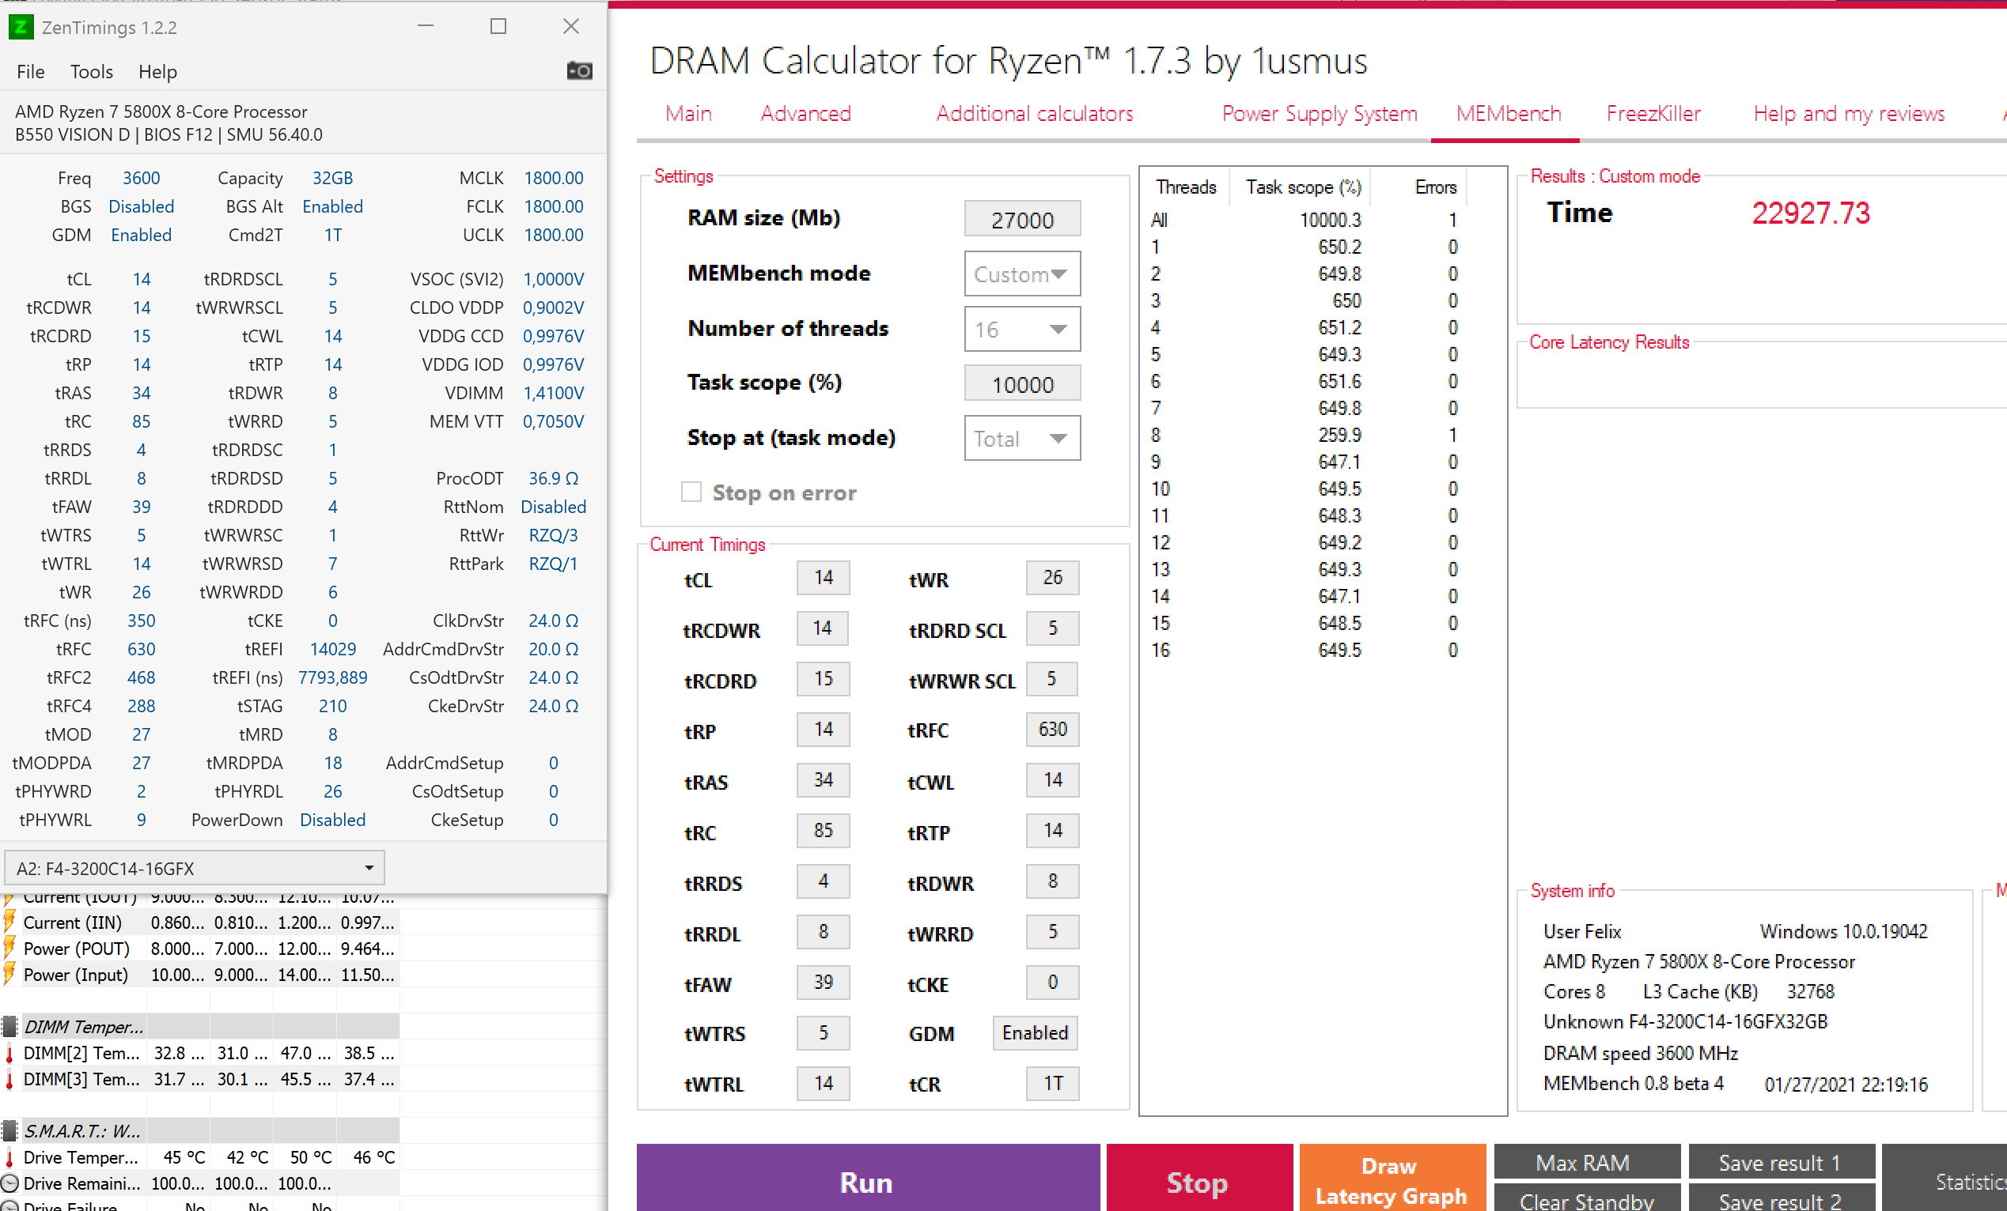Click the clock icon next to Drive Remaining
Viewport: 2007px width, 1211px height.
8,1183
